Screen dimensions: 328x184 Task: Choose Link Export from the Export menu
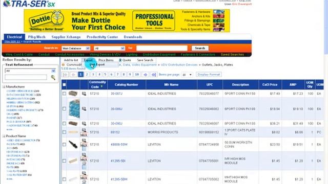click(97, 64)
